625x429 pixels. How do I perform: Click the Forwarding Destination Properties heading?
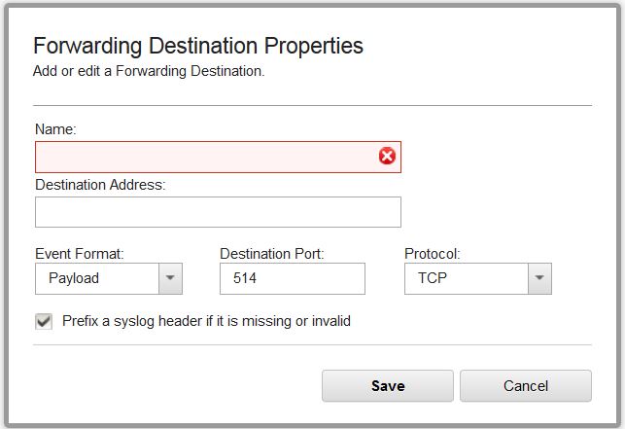point(198,46)
